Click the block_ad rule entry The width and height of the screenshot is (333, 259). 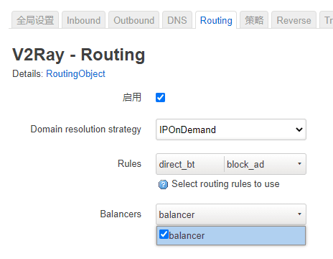245,165
